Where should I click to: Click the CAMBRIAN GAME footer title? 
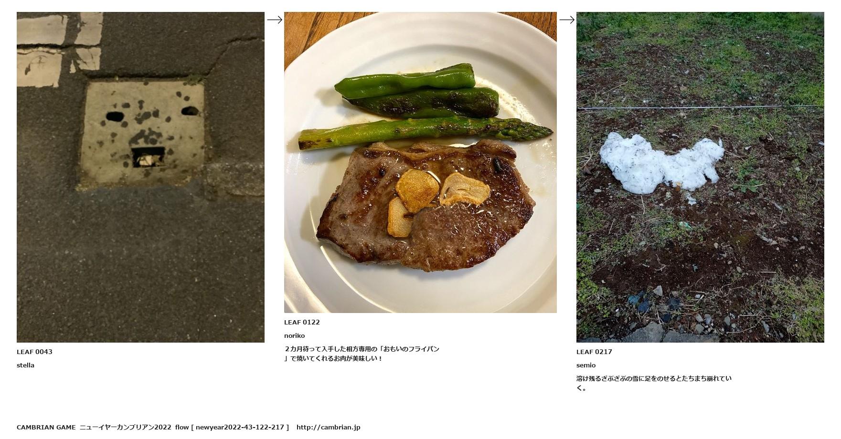pyautogui.click(x=46, y=427)
